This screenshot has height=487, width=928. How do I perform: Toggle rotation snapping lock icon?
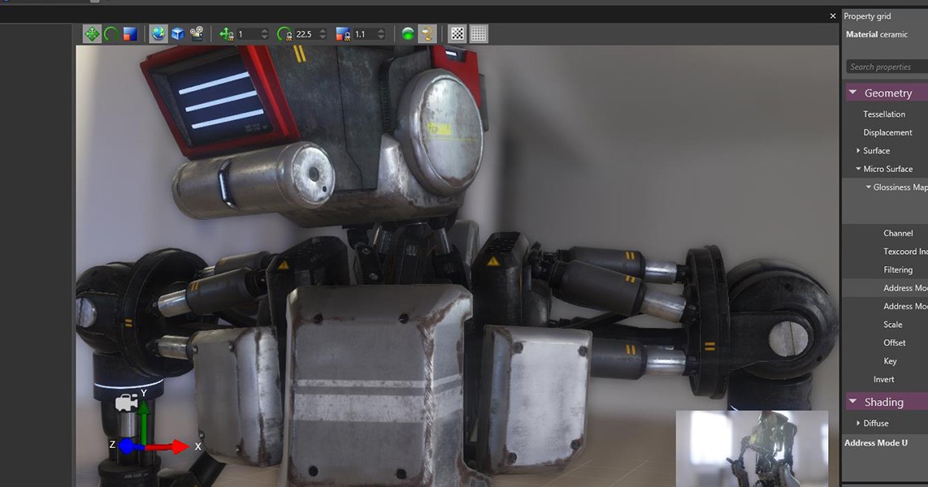pos(284,34)
